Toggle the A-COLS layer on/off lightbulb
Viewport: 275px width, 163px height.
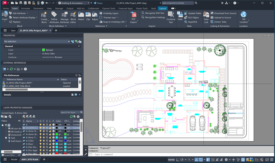click(x=40, y=141)
